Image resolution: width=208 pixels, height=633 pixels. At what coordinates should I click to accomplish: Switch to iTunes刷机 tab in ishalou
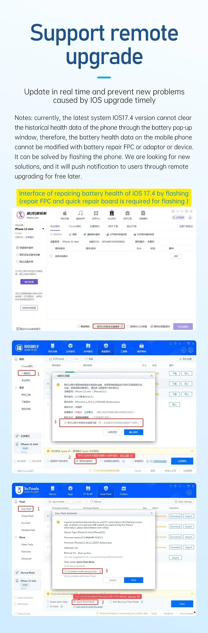[x=75, y=226]
